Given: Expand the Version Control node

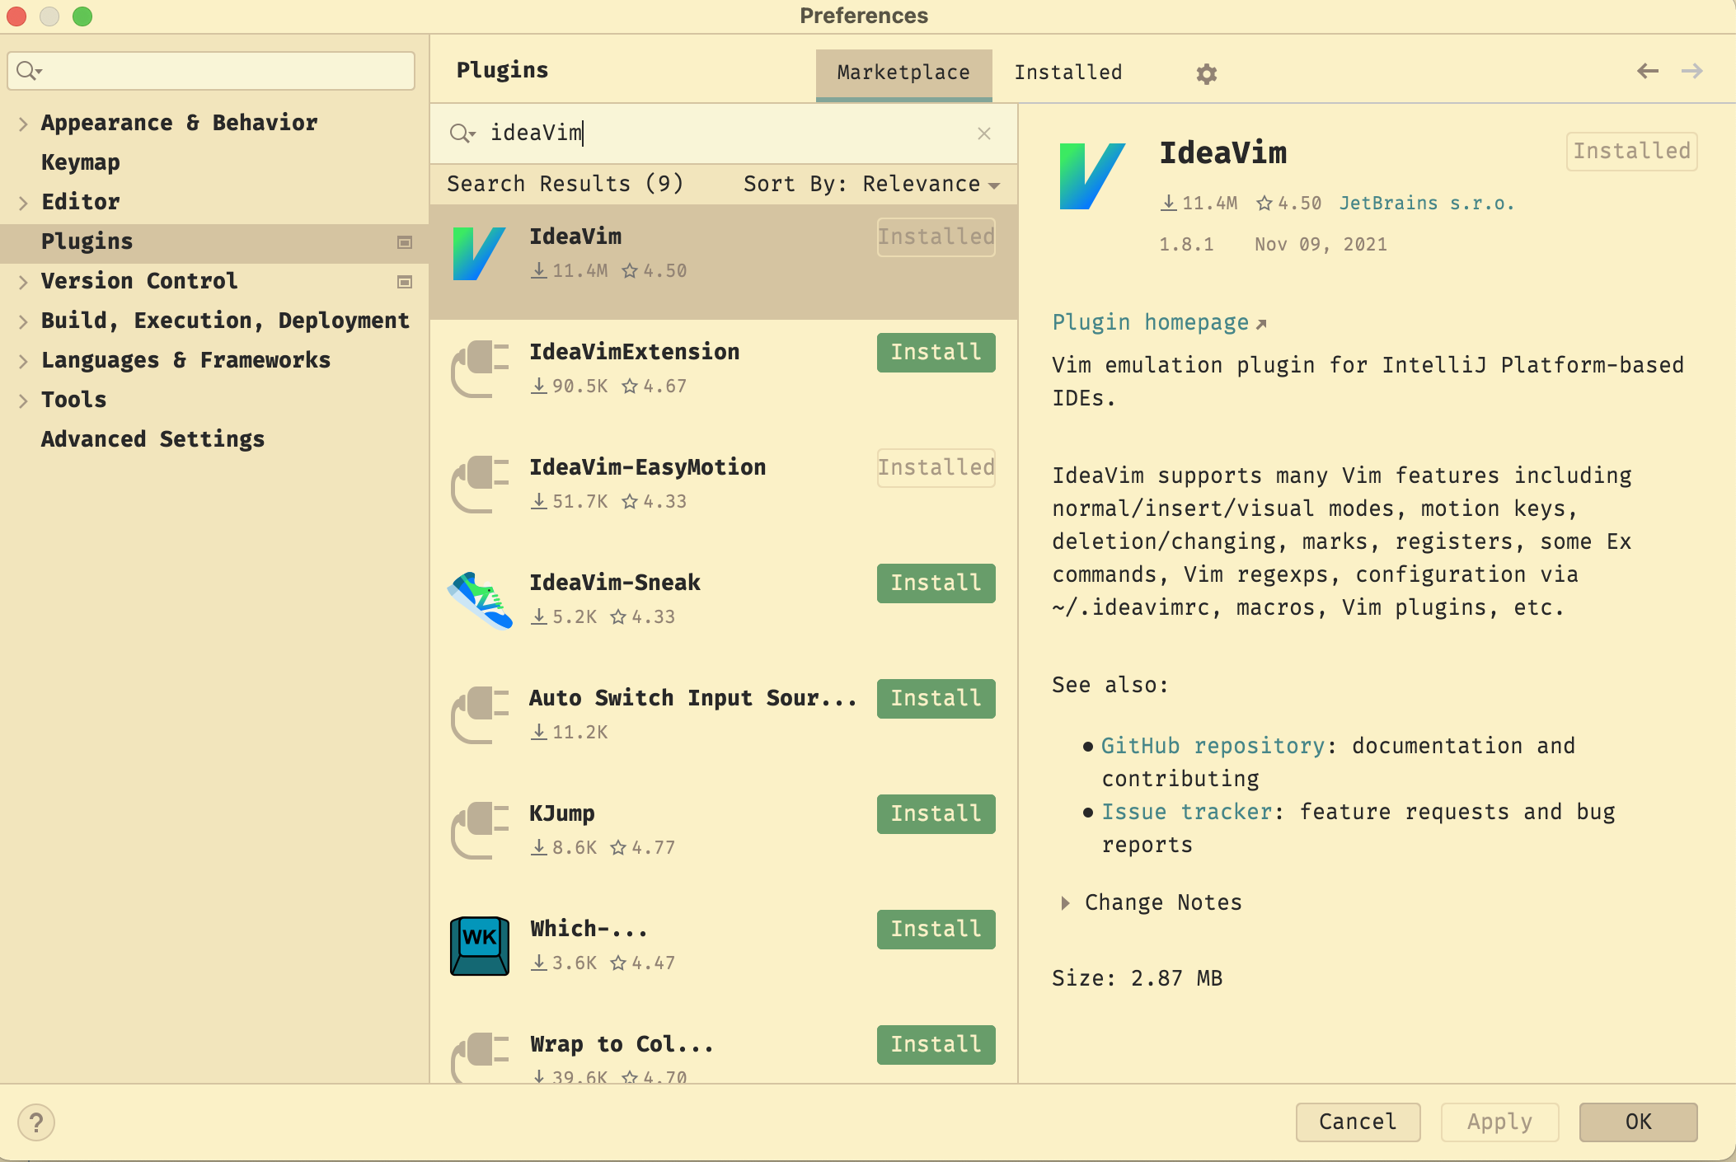Looking at the screenshot, I should pyautogui.click(x=23, y=282).
